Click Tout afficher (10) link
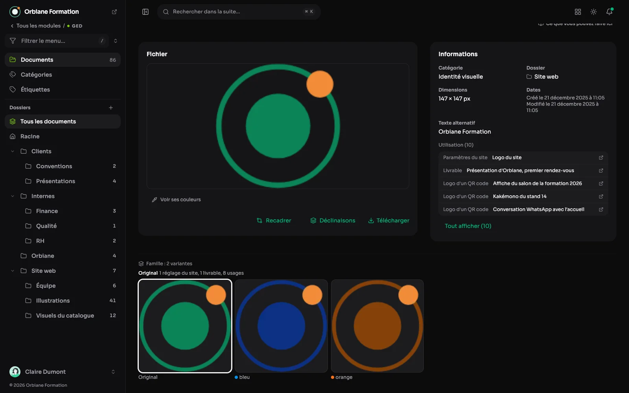This screenshot has width=629, height=393. click(468, 226)
